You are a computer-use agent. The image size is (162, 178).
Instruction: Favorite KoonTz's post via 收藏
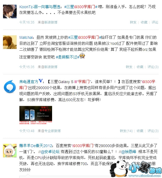tap(144, 22)
